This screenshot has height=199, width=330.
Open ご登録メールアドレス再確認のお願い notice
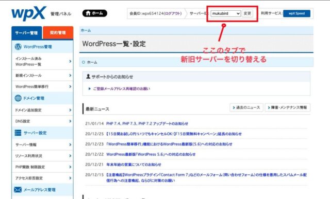coord(122,89)
